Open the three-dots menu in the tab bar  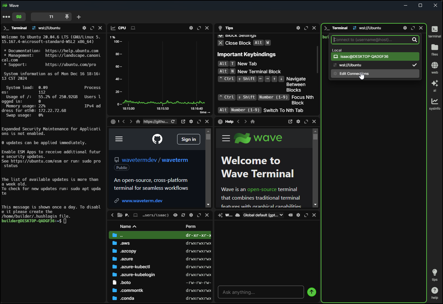click(6, 17)
